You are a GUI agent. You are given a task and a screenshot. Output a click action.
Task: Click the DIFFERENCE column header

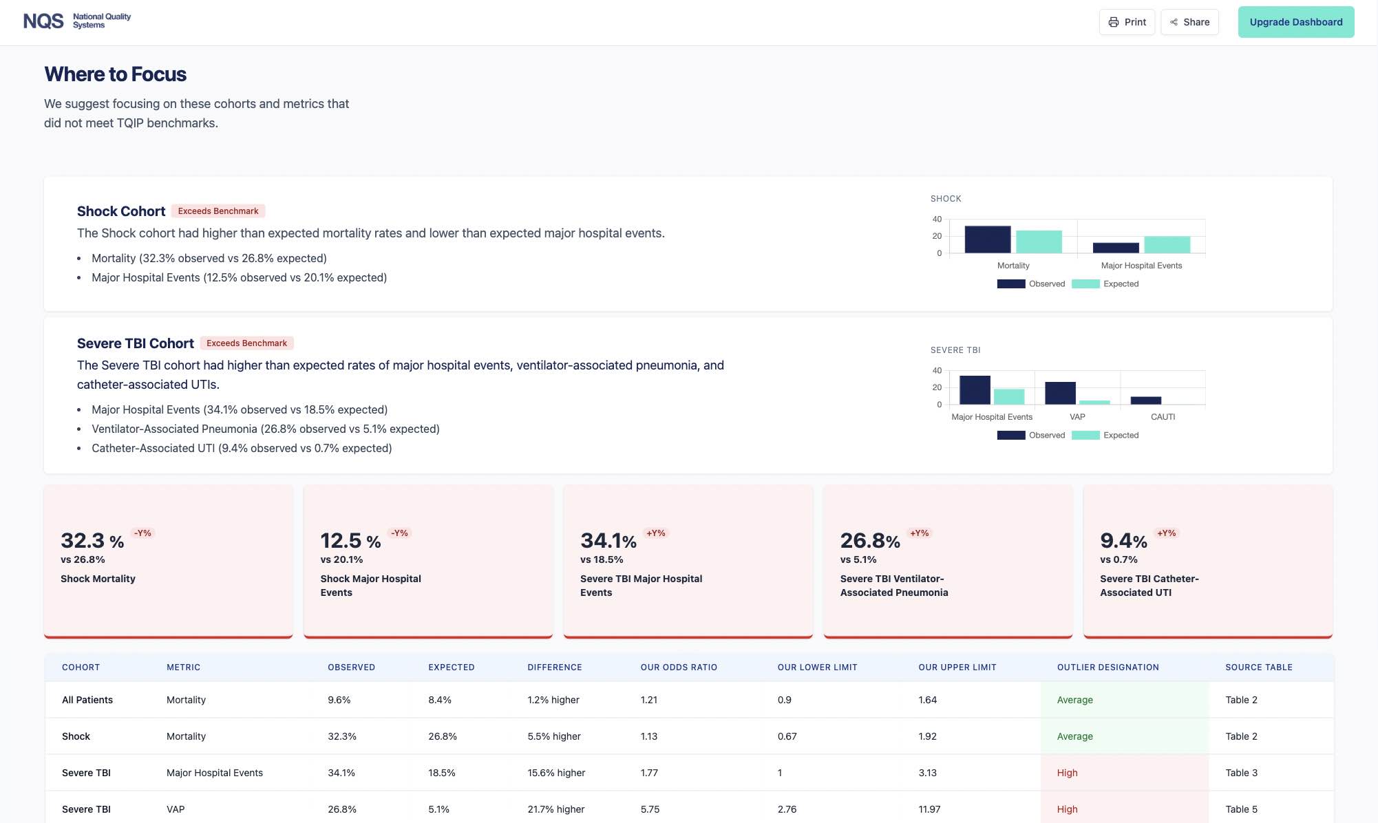click(555, 667)
